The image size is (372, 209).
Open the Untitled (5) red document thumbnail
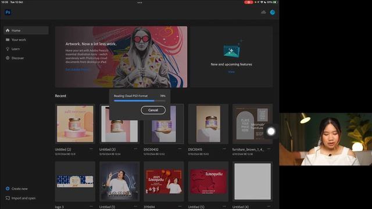(x=208, y=182)
